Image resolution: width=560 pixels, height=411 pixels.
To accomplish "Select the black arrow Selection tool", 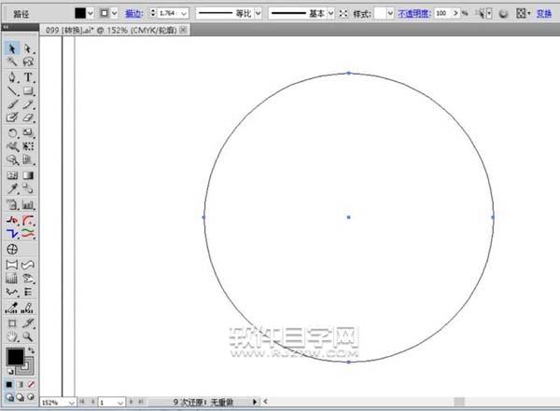I will 13,48.
